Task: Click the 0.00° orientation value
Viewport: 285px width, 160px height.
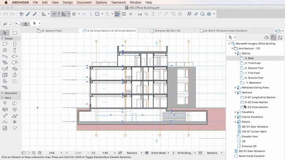Action: tap(78, 153)
